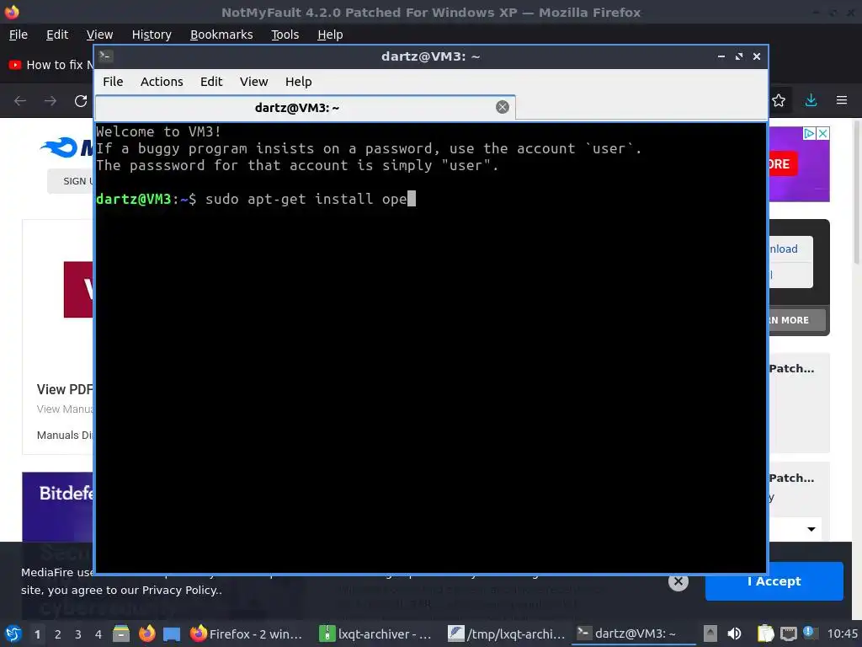Click the LEARN MORE ad button
Viewport: 862px width, 647px height.
(796, 320)
